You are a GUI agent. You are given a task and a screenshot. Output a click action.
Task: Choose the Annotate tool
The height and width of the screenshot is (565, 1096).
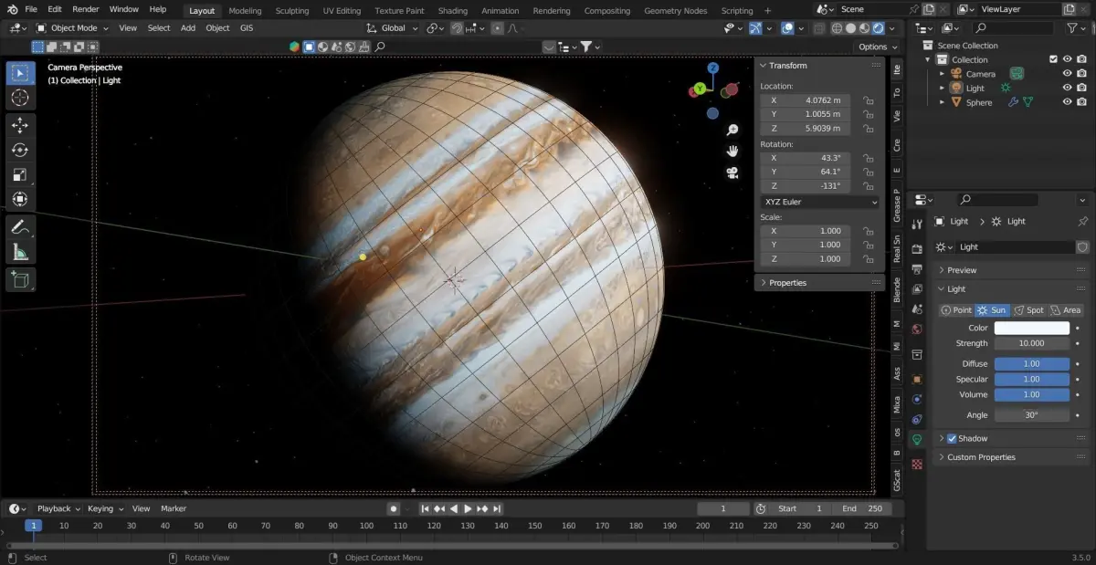point(20,227)
